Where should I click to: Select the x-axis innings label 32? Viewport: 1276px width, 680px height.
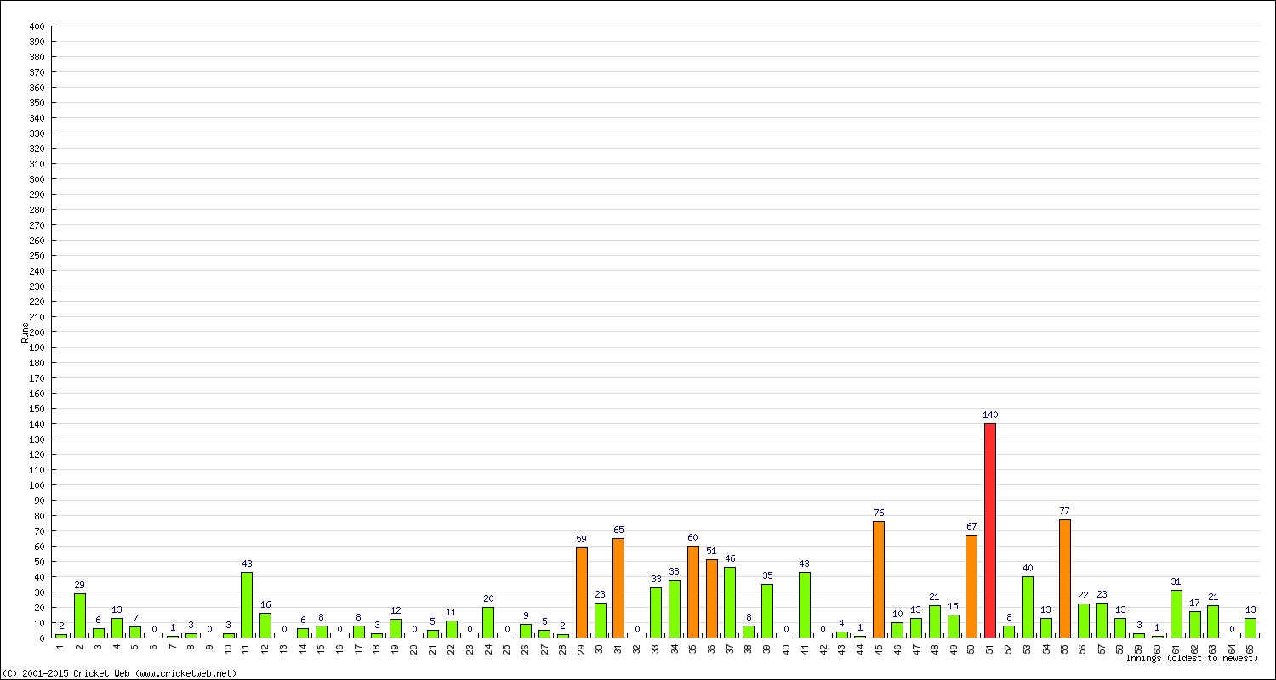point(637,649)
